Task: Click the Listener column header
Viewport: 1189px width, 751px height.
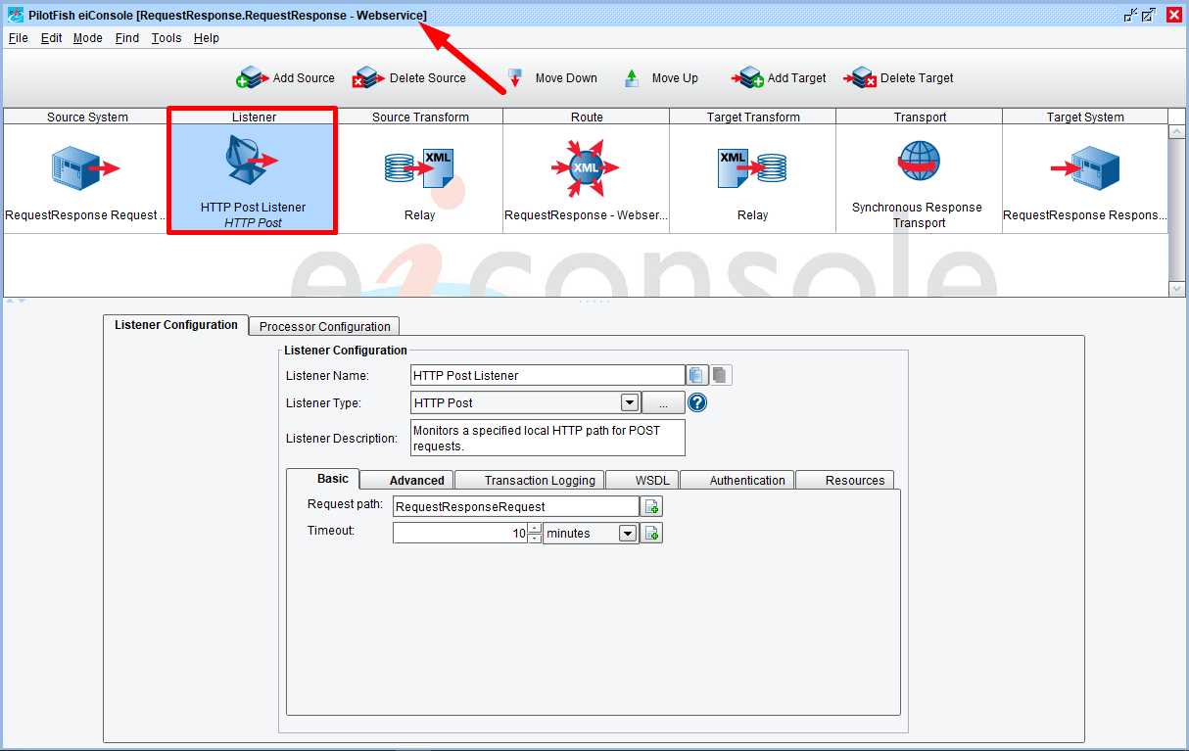Action: tap(254, 117)
